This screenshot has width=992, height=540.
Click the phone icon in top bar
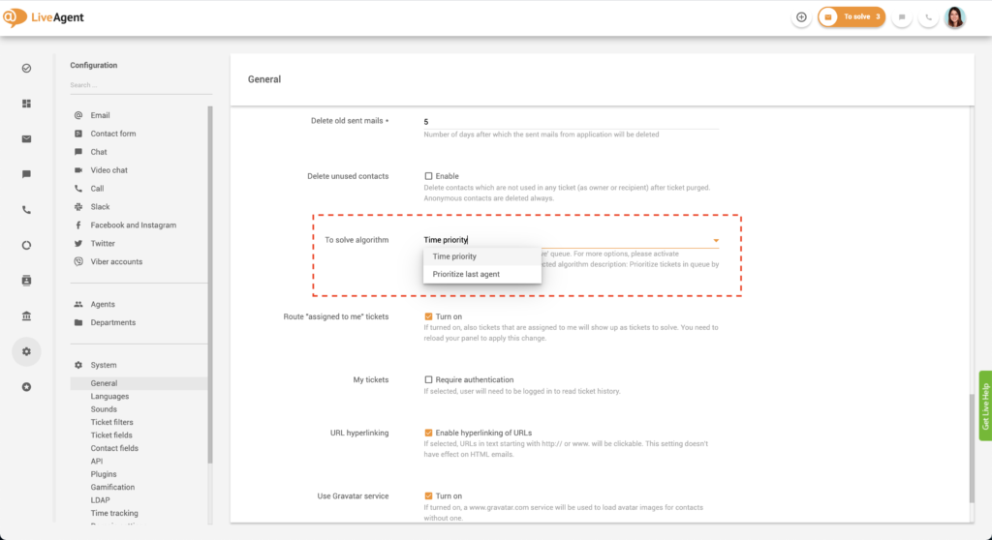click(928, 17)
